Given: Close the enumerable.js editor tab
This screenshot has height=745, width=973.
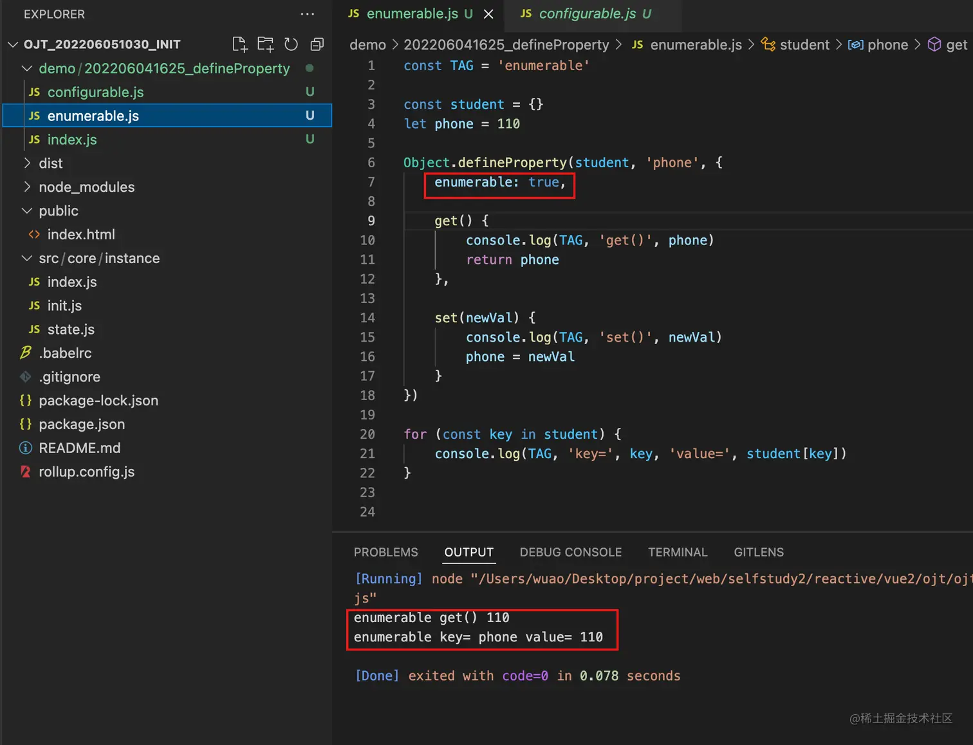Looking at the screenshot, I should pos(488,14).
